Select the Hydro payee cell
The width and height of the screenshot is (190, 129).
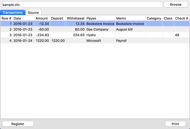click(100, 35)
